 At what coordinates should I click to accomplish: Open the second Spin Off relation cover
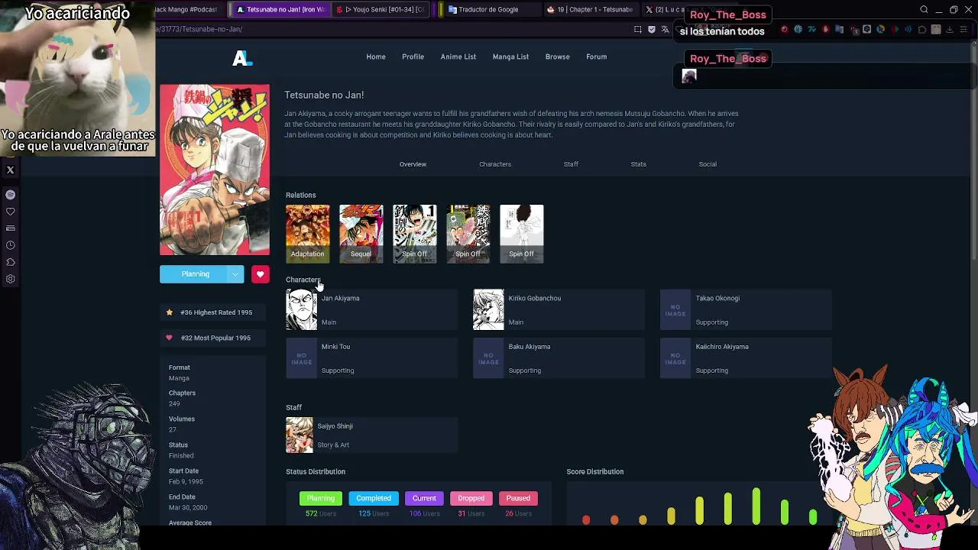tap(468, 234)
